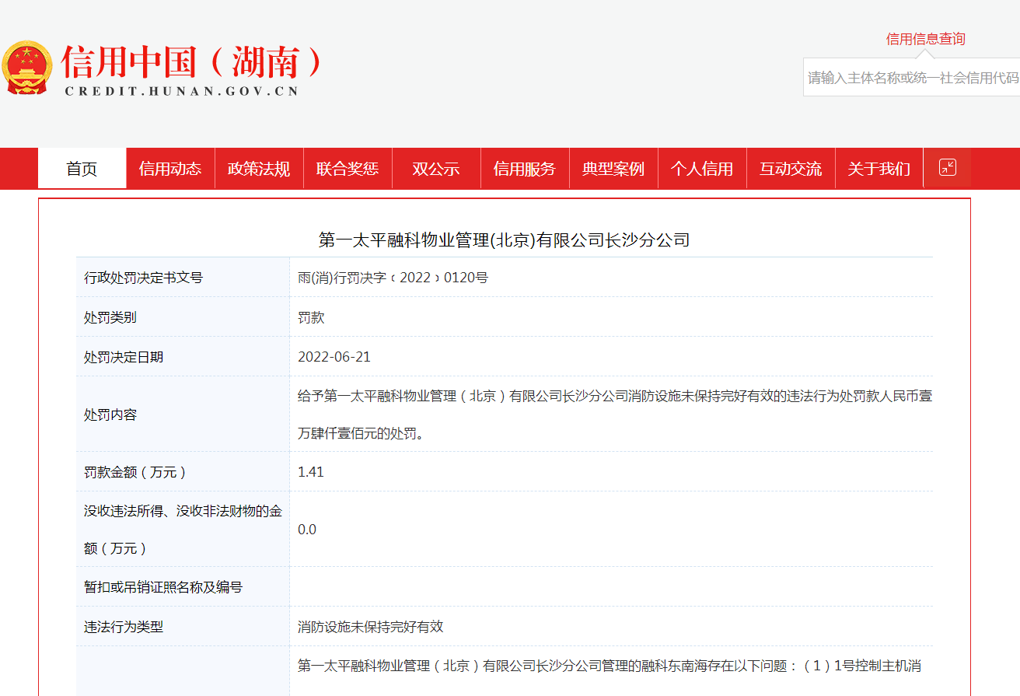Screen dimensions: 1020x696
Task: Open the 双公示 menu item
Action: coord(436,169)
